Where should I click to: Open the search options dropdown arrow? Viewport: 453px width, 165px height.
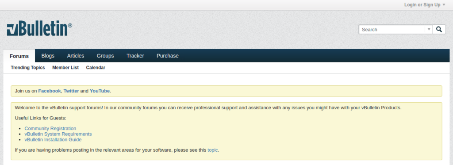(x=429, y=30)
